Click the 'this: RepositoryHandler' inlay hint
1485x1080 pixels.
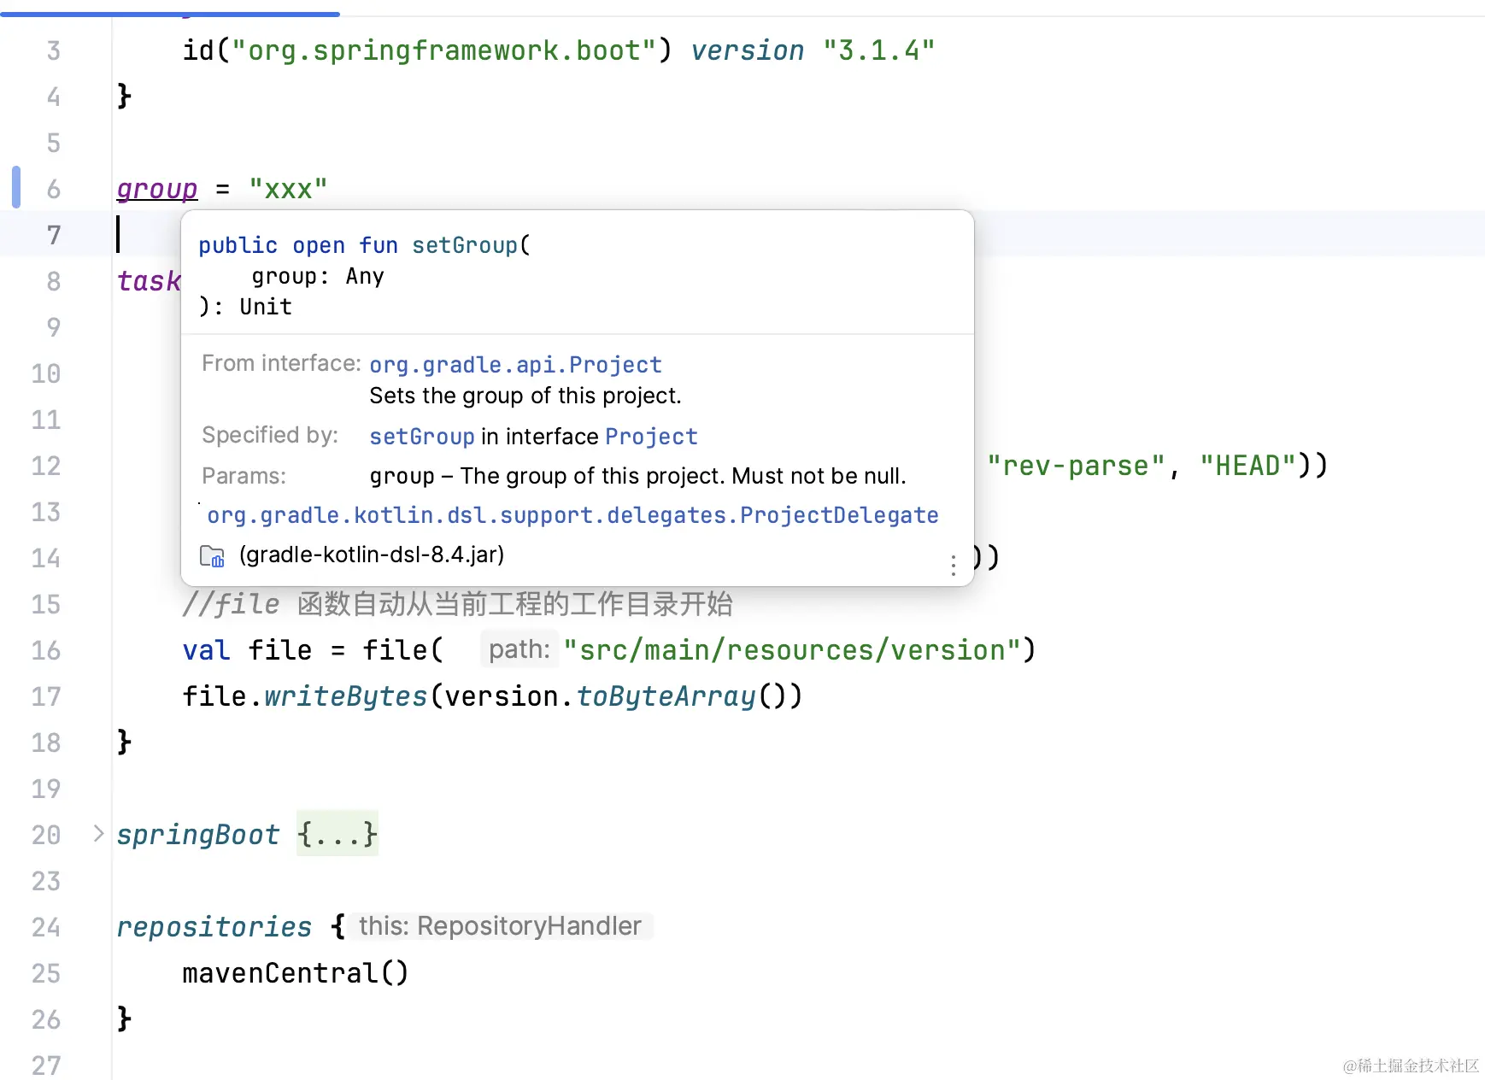[x=500, y=926]
